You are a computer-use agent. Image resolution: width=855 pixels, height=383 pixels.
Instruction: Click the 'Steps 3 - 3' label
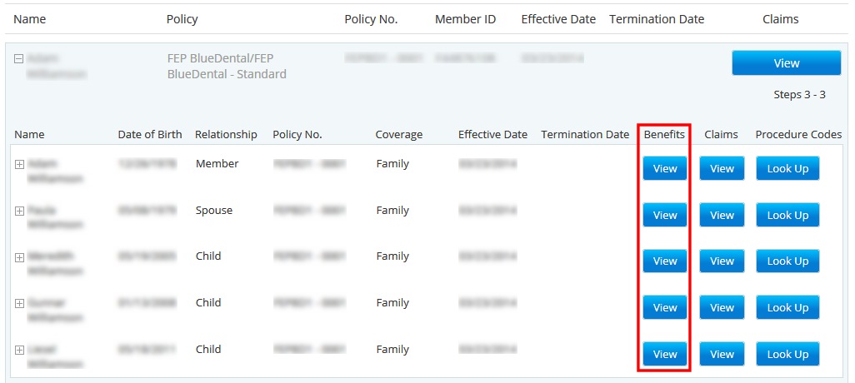click(x=799, y=95)
